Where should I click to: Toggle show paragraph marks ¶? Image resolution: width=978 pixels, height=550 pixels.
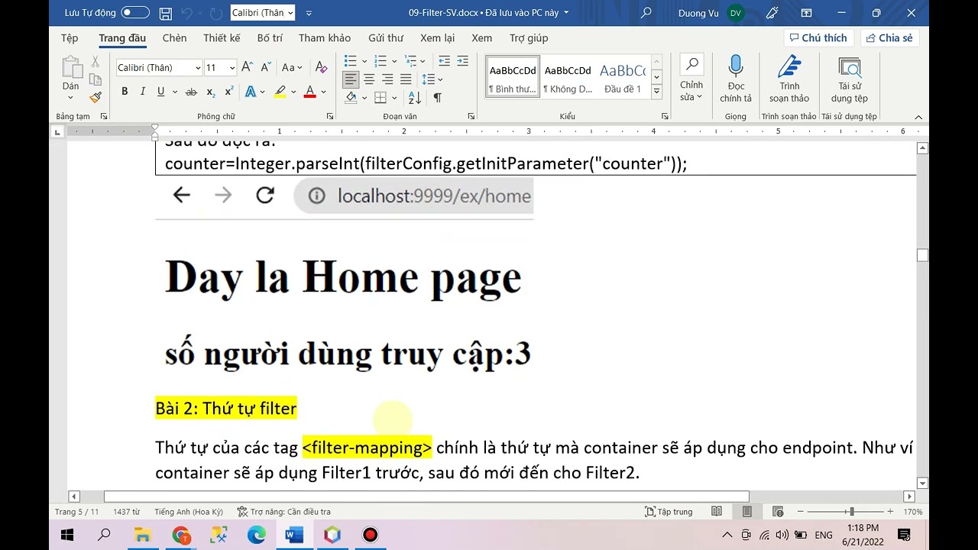click(438, 98)
